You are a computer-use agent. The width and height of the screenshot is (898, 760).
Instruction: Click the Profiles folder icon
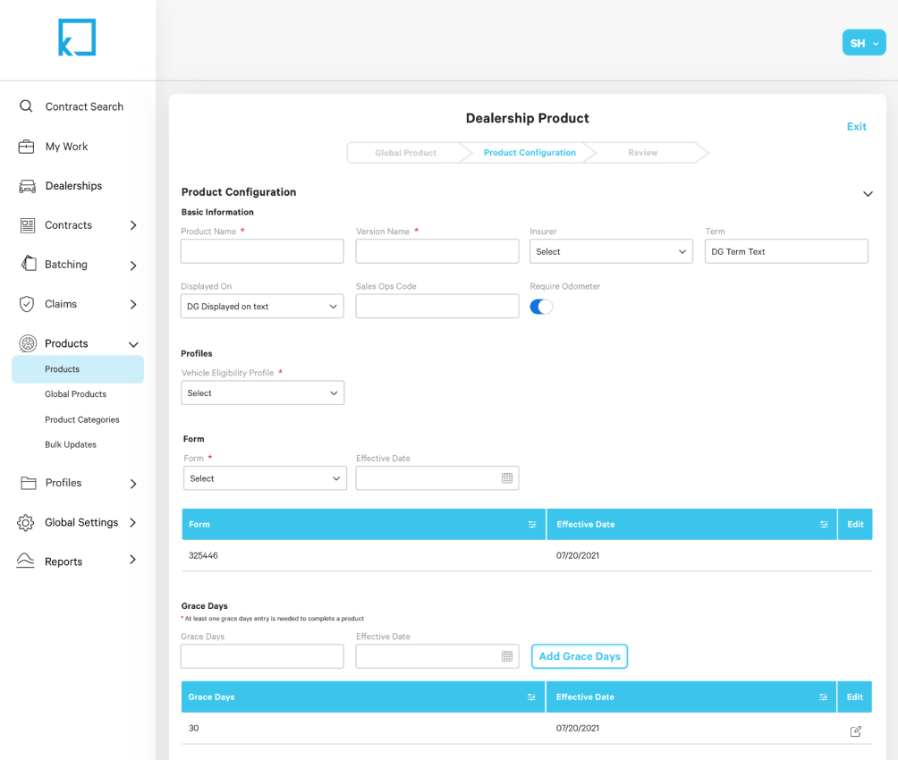[28, 483]
